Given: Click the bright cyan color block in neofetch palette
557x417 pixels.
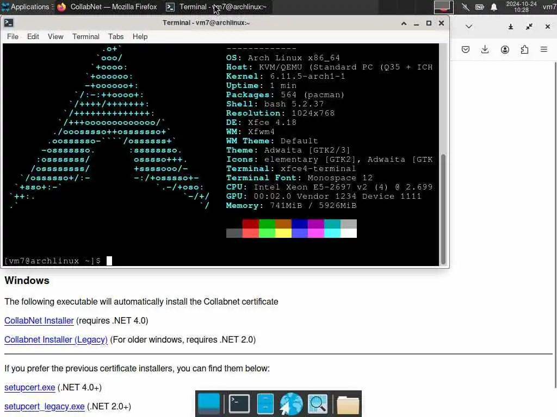Looking at the screenshot, I should [332, 233].
